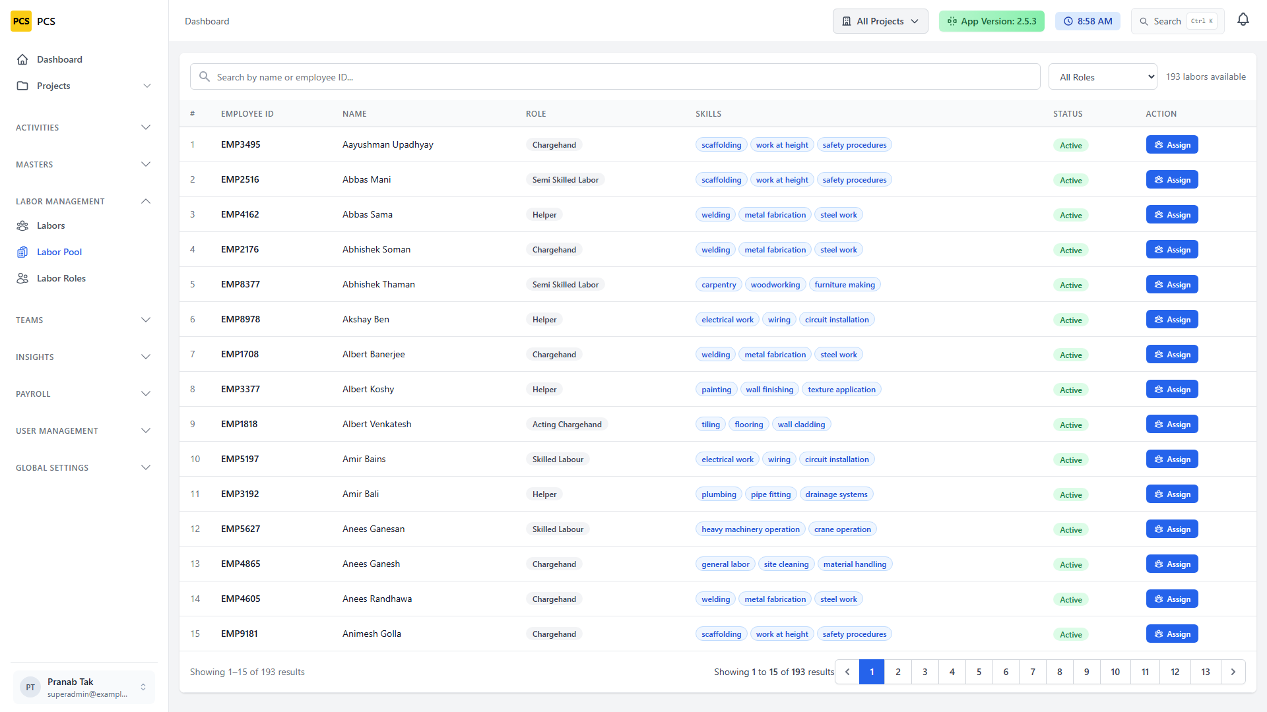Viewport: 1267px width, 712px height.
Task: Click employee ID EMP5627
Action: [x=240, y=529]
